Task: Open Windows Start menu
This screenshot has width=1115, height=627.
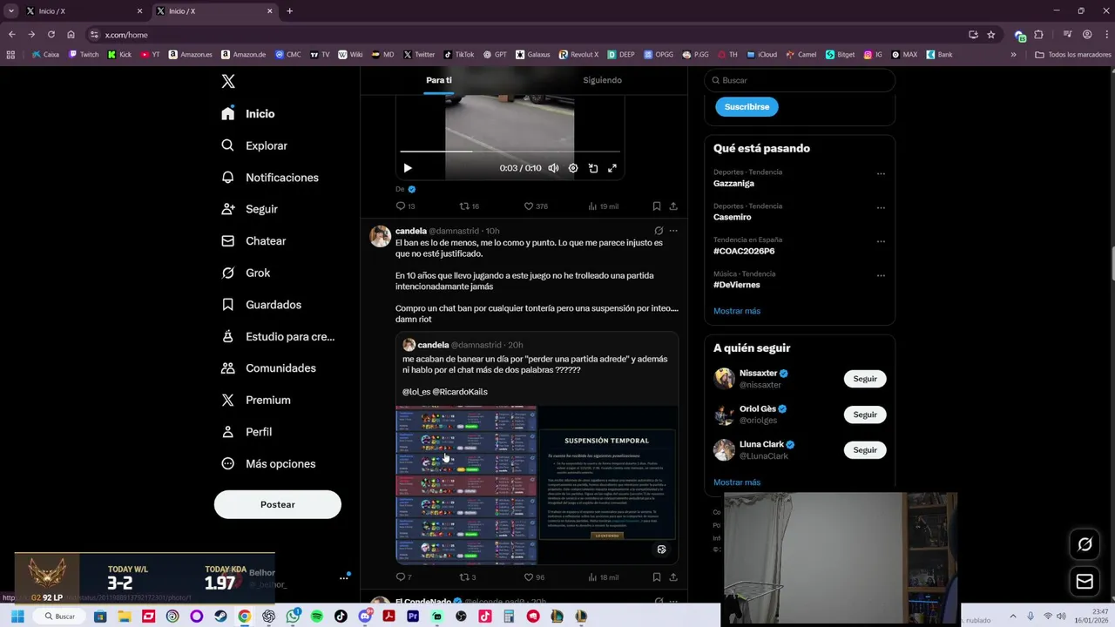Action: tap(17, 617)
